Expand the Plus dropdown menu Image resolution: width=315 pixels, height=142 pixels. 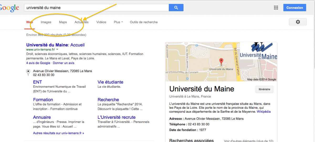(x=118, y=22)
